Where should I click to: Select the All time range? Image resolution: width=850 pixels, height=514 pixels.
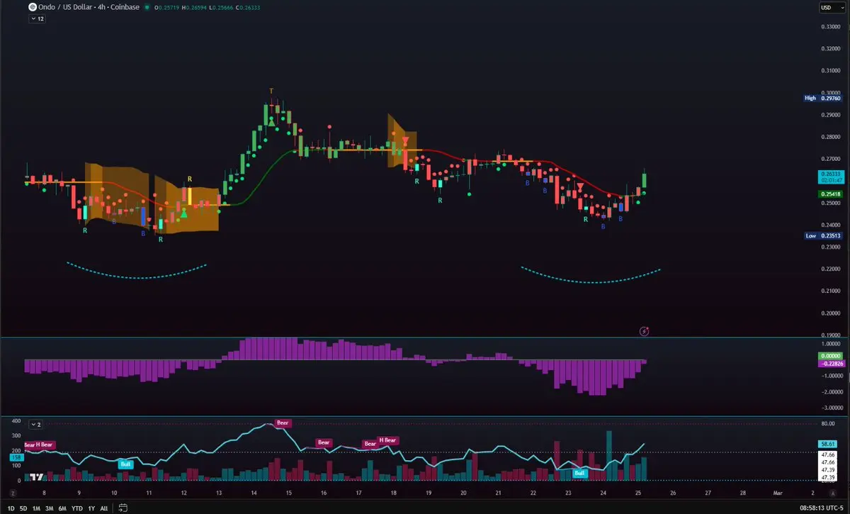tap(104, 508)
